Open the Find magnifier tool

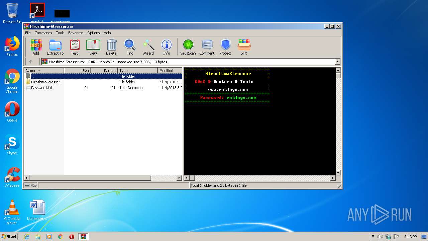pos(130,47)
